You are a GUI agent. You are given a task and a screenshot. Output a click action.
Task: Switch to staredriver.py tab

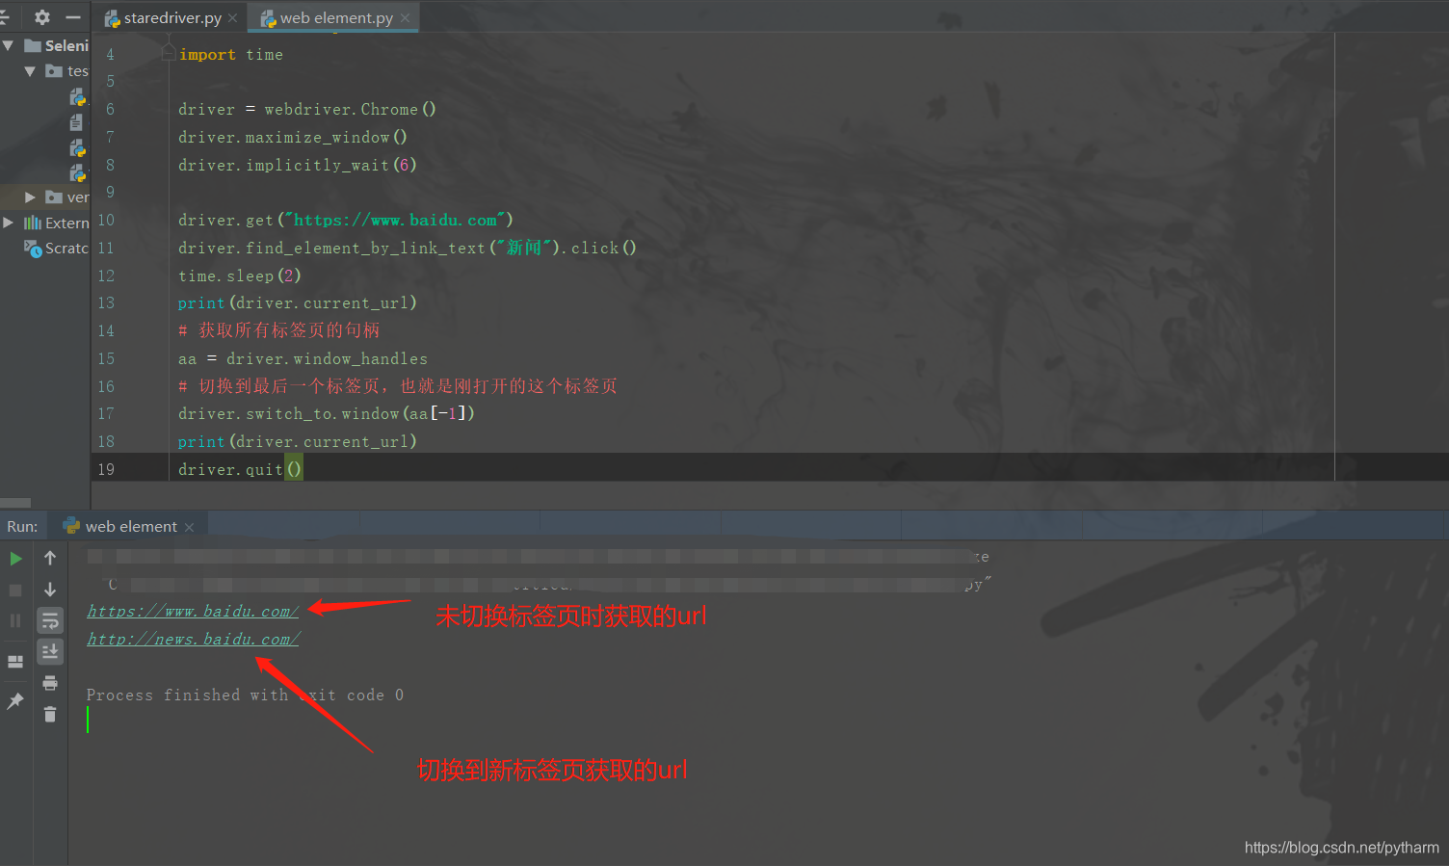click(171, 18)
